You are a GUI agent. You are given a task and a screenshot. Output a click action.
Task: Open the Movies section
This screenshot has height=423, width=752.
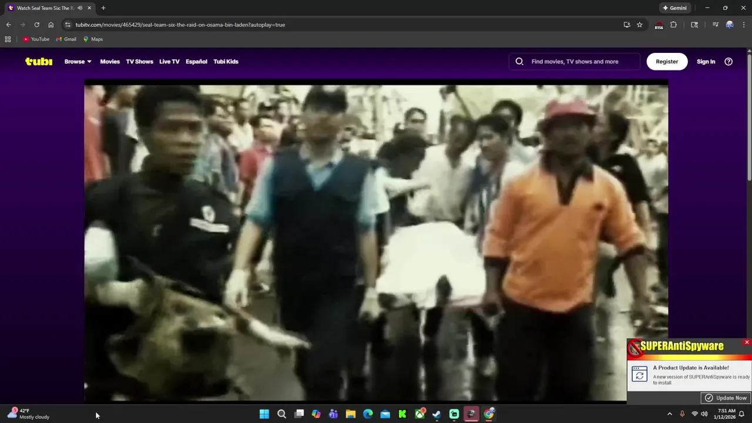click(110, 61)
